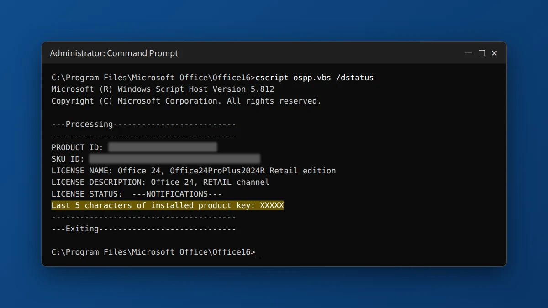Click the '---Exiting---' line

[144, 229]
